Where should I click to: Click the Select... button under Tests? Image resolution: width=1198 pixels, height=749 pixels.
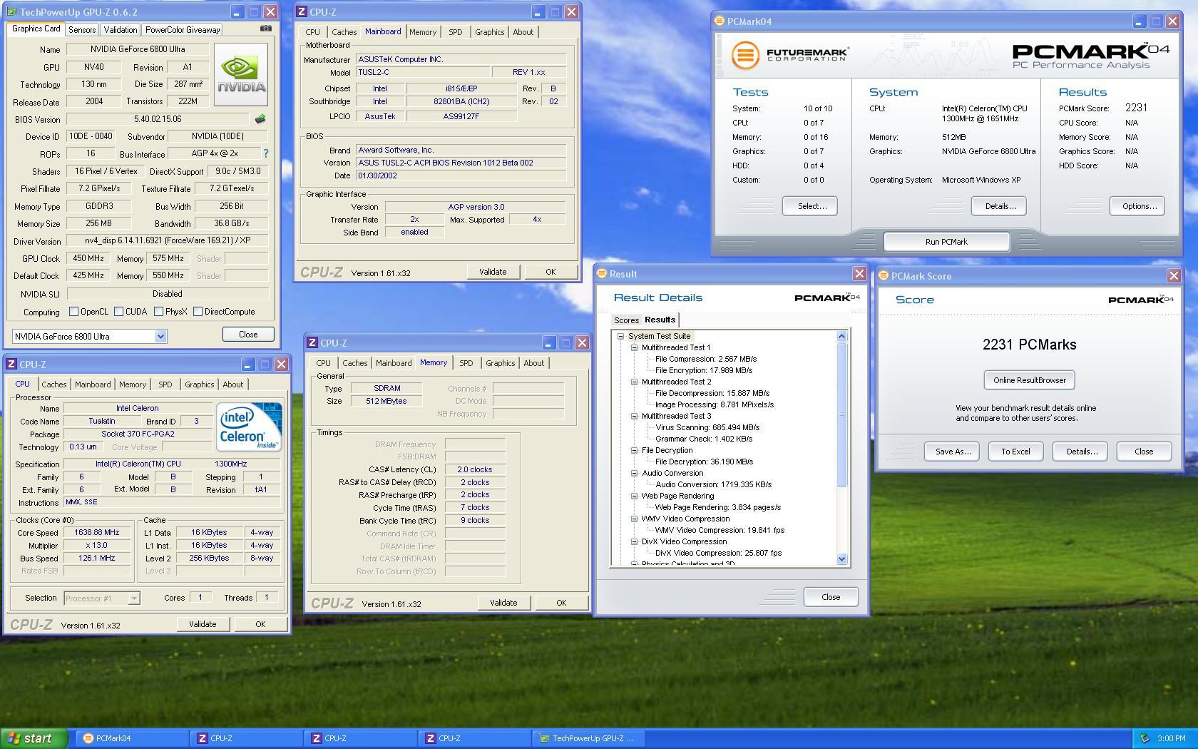tap(809, 206)
